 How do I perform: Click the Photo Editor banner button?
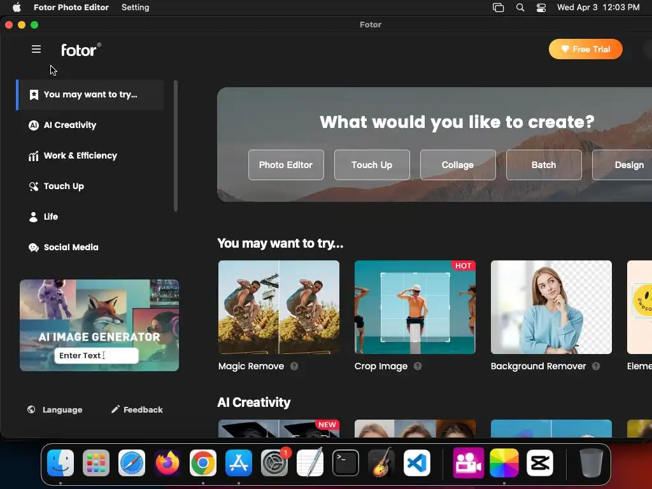pyautogui.click(x=286, y=165)
